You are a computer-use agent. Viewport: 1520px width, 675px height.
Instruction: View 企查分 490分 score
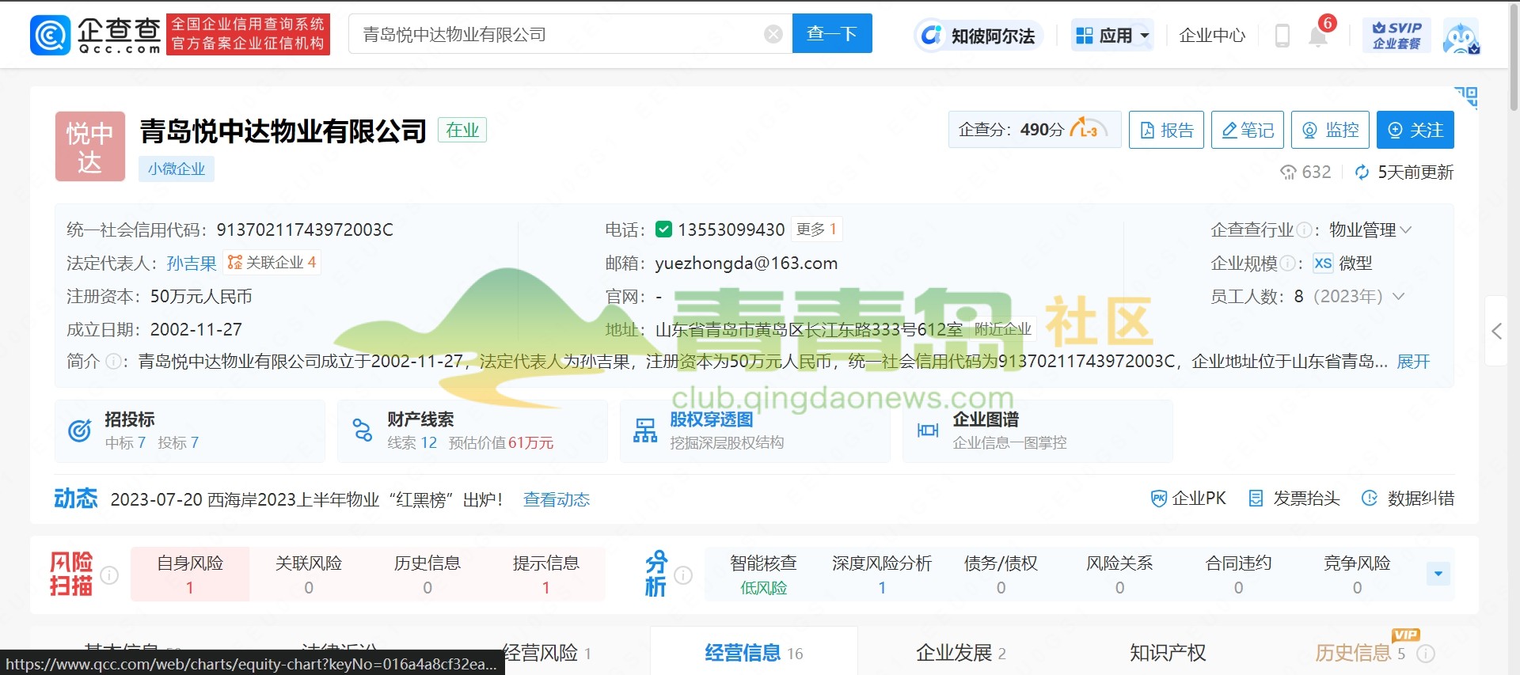tap(1034, 130)
